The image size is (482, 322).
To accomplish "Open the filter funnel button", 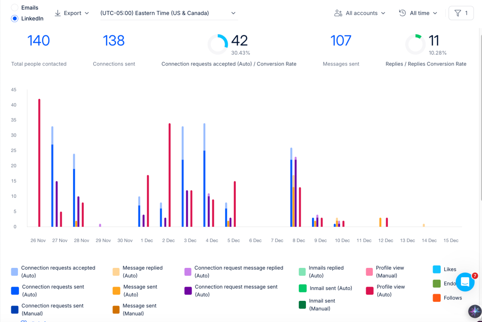I will pyautogui.click(x=461, y=13).
